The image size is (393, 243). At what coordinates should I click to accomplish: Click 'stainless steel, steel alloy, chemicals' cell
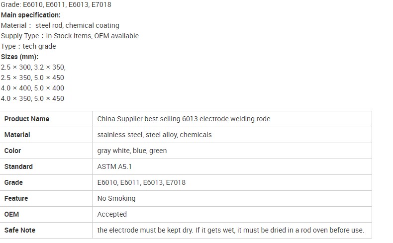(x=154, y=135)
